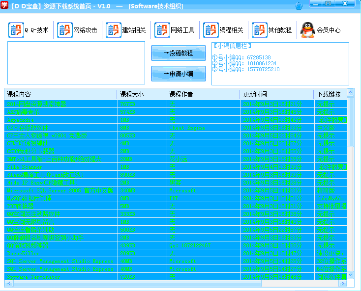Select row Hide IP Easy
The width and height of the screenshot is (361, 291).
click(x=176, y=183)
